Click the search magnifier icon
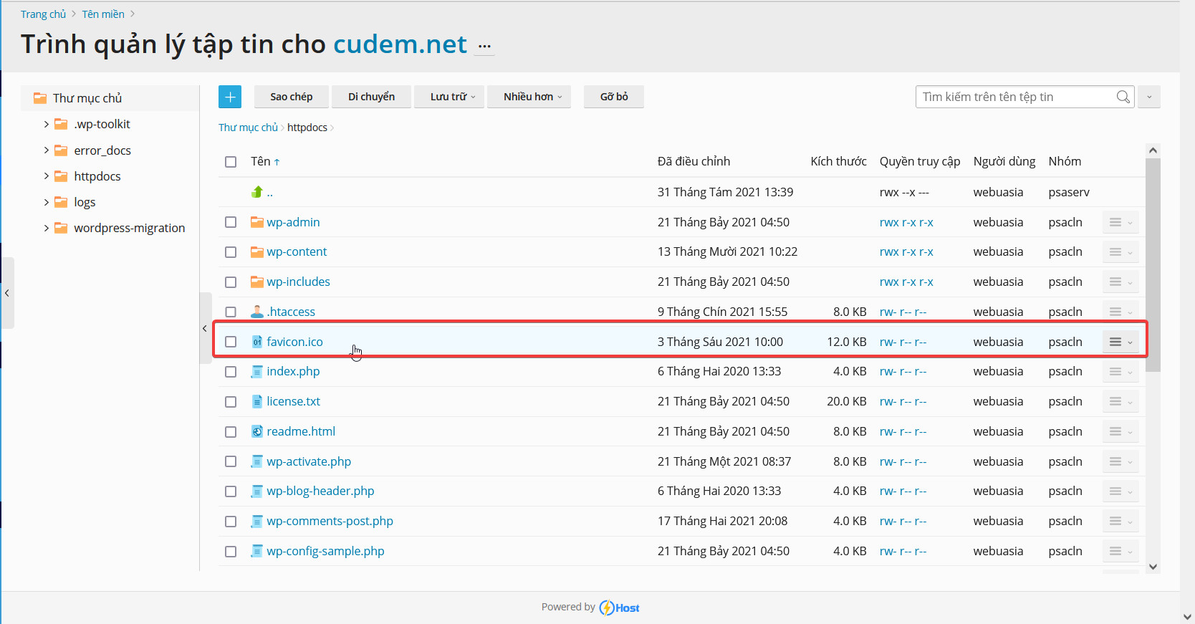Viewport: 1195px width, 624px height. pos(1123,97)
